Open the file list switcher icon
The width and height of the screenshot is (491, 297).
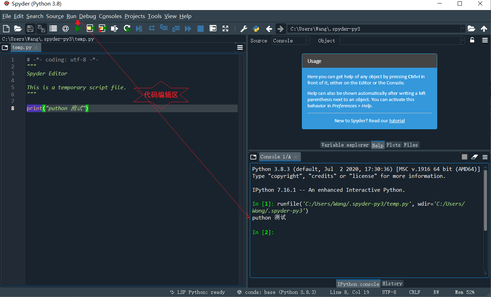click(53, 28)
